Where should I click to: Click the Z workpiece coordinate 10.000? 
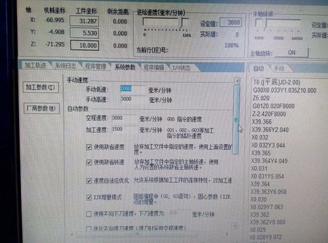85,45
